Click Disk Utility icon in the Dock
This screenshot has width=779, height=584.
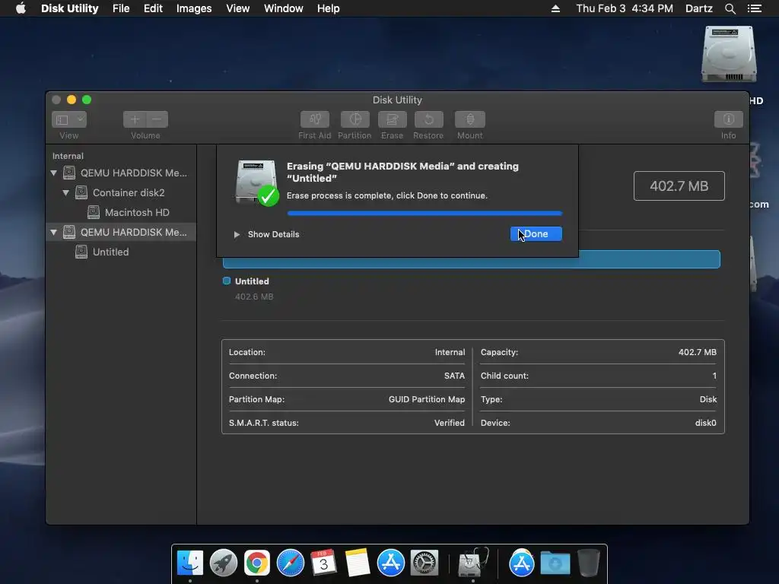(x=472, y=563)
